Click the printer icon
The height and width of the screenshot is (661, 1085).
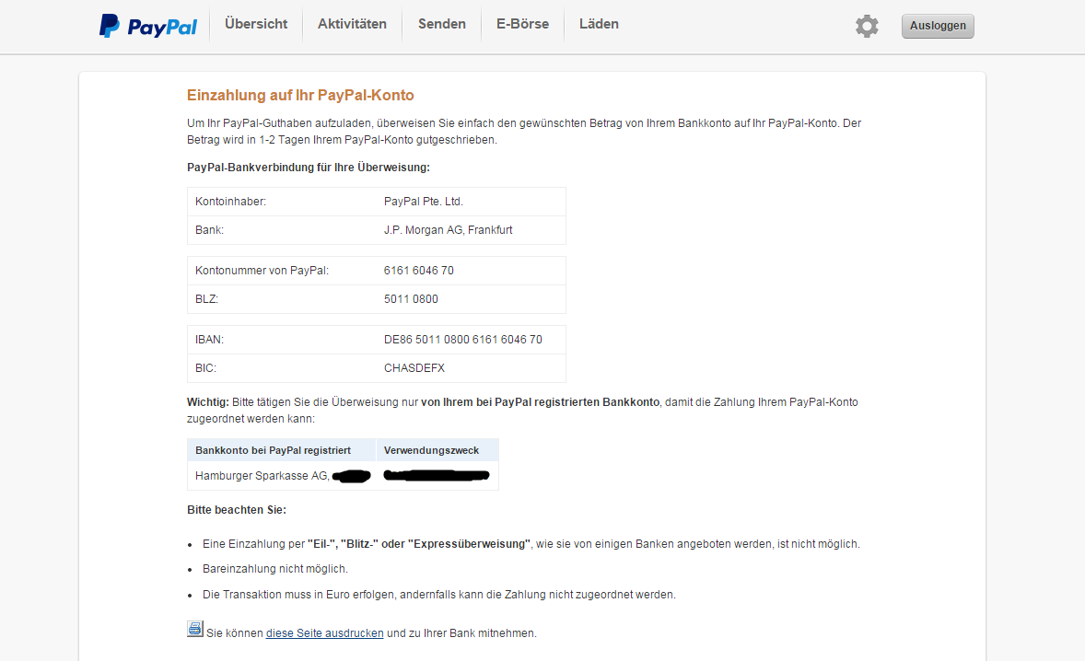195,629
